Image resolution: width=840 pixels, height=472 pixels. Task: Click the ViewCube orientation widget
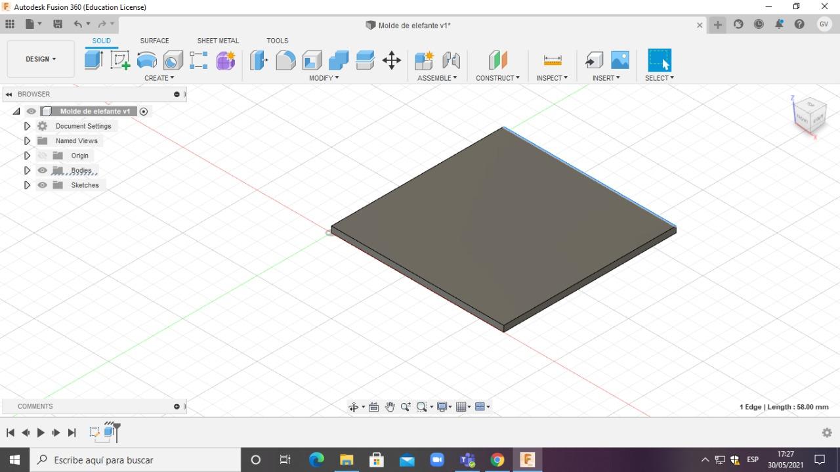(809, 116)
